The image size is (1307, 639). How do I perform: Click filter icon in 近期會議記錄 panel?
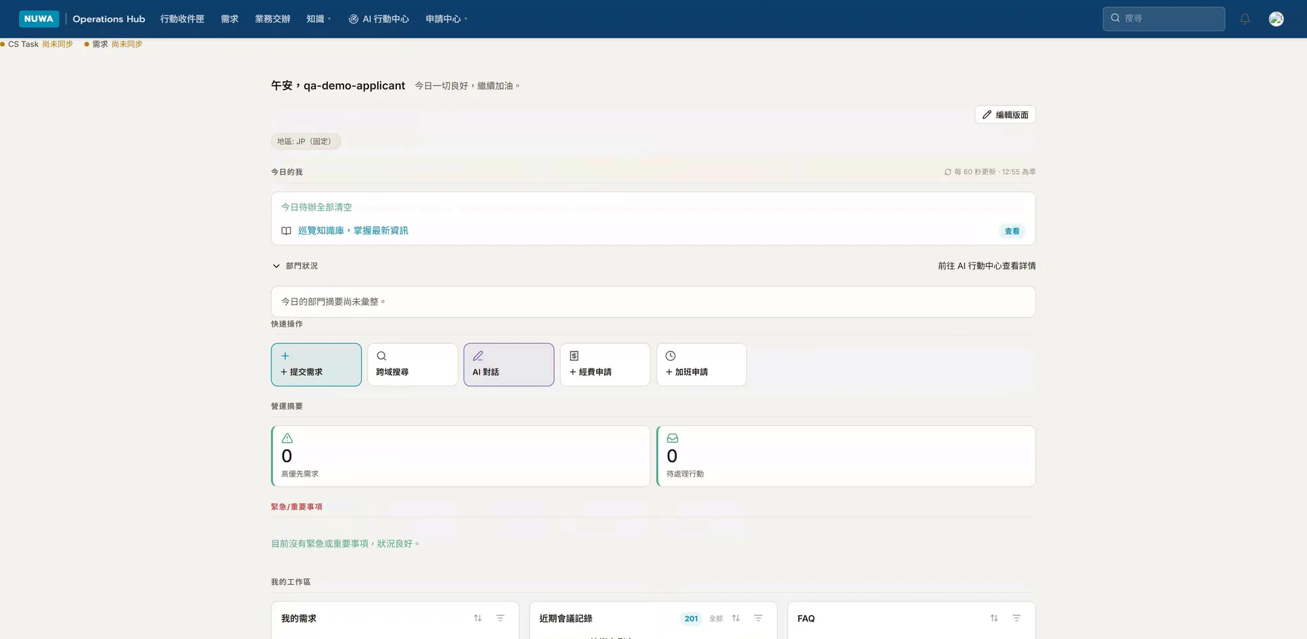[758, 618]
